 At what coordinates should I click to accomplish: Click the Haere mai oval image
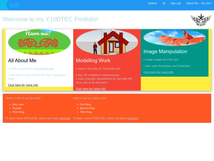point(39,42)
